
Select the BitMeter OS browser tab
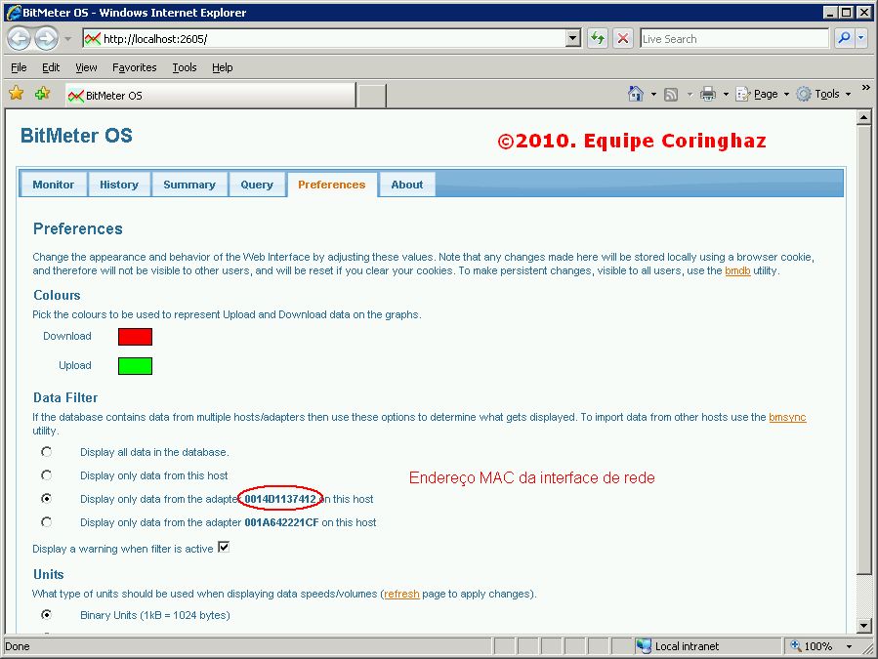click(x=210, y=95)
